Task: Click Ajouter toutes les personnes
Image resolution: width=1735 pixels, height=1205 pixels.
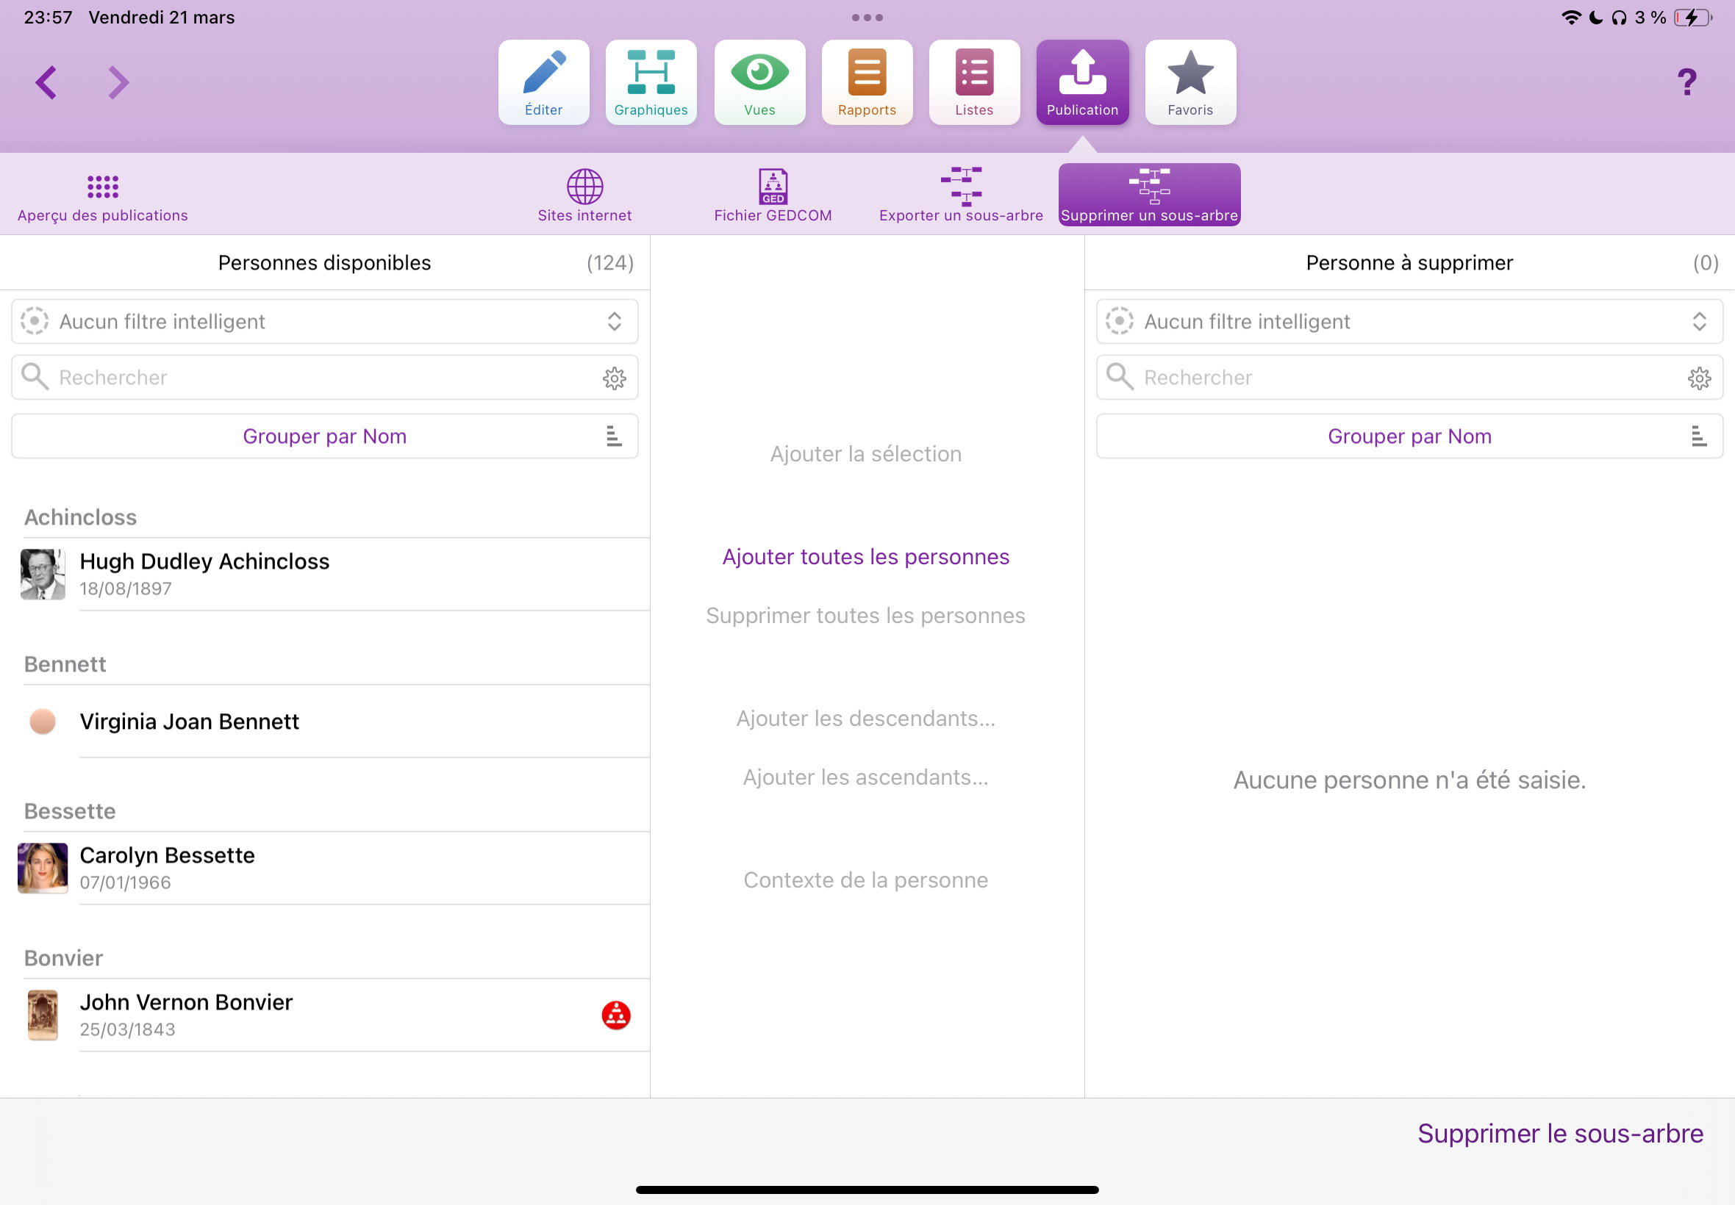Action: (865, 557)
